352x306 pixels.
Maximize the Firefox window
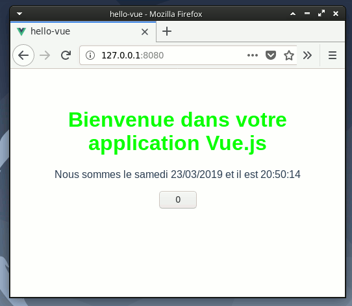(x=321, y=13)
